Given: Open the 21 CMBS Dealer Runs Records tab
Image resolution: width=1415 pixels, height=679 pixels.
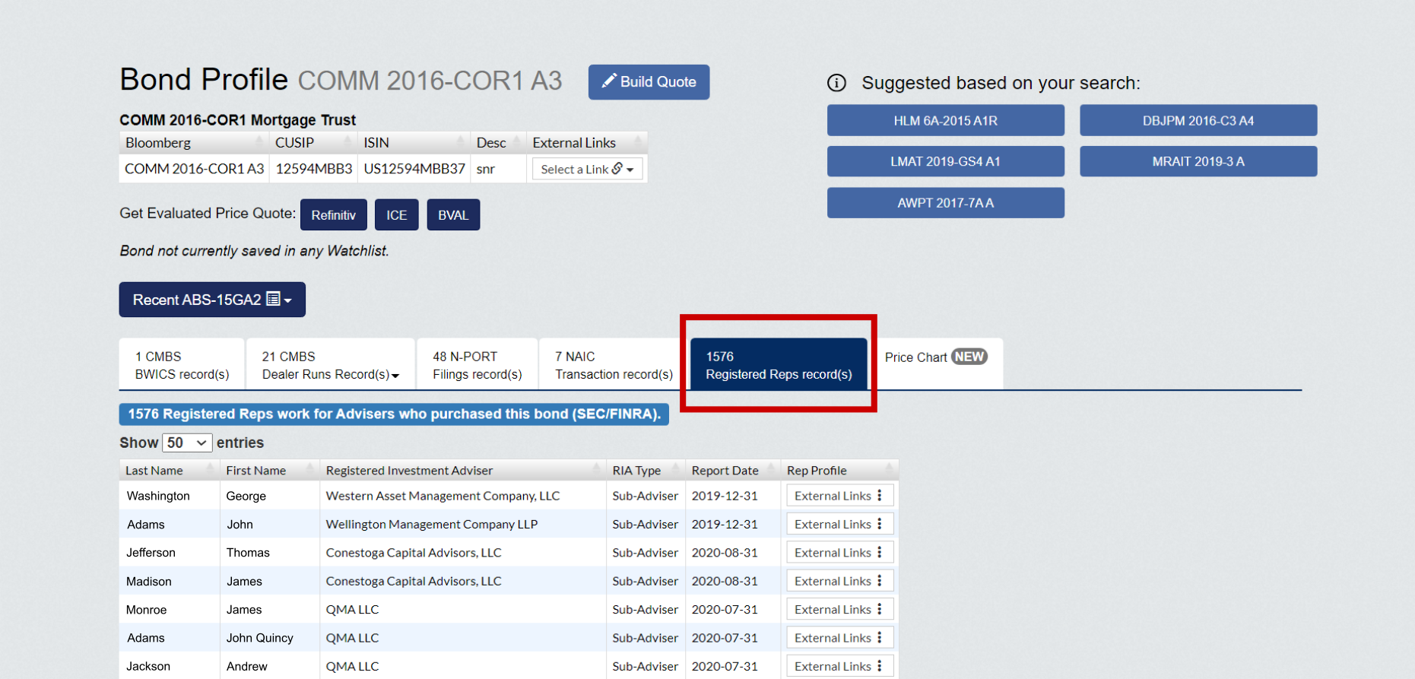Looking at the screenshot, I should (330, 365).
